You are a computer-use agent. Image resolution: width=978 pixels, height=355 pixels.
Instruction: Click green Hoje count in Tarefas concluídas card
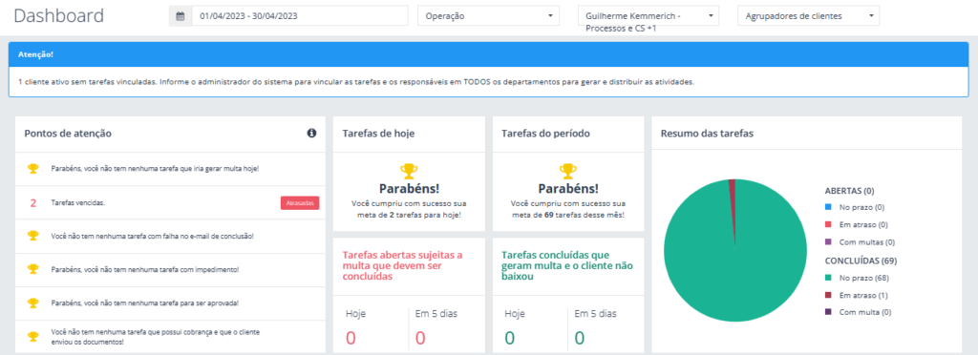point(510,338)
